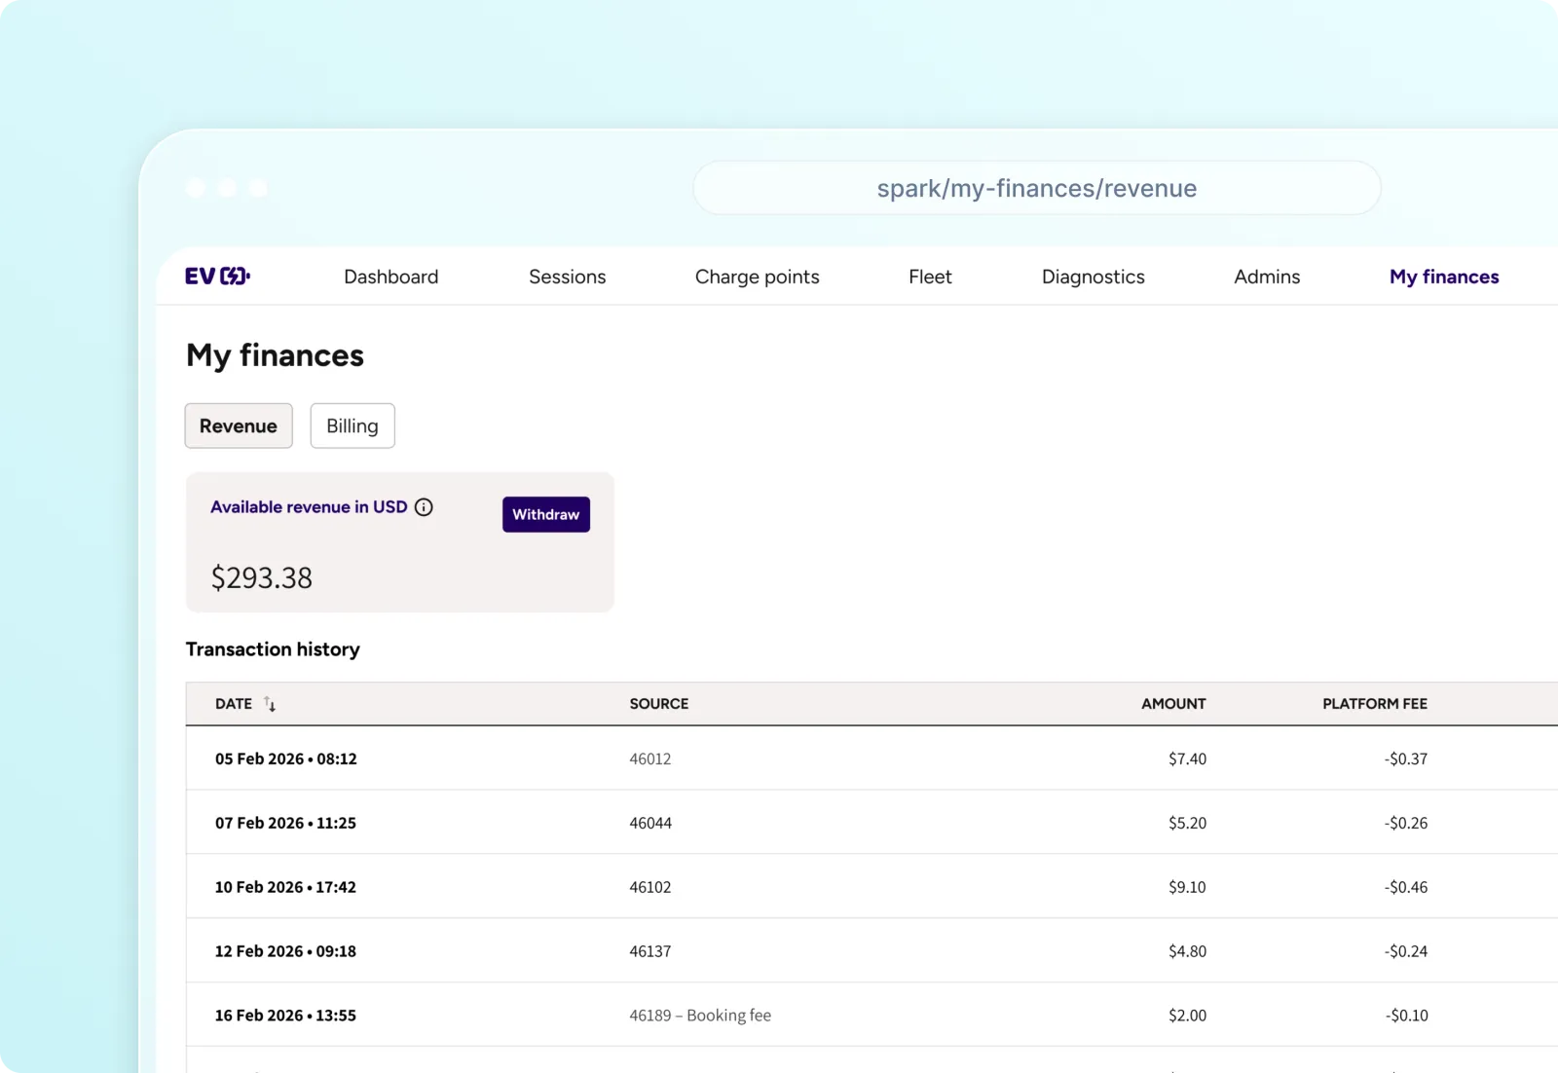The width and height of the screenshot is (1558, 1073).
Task: Switch to the Billing tab
Action: click(x=352, y=425)
